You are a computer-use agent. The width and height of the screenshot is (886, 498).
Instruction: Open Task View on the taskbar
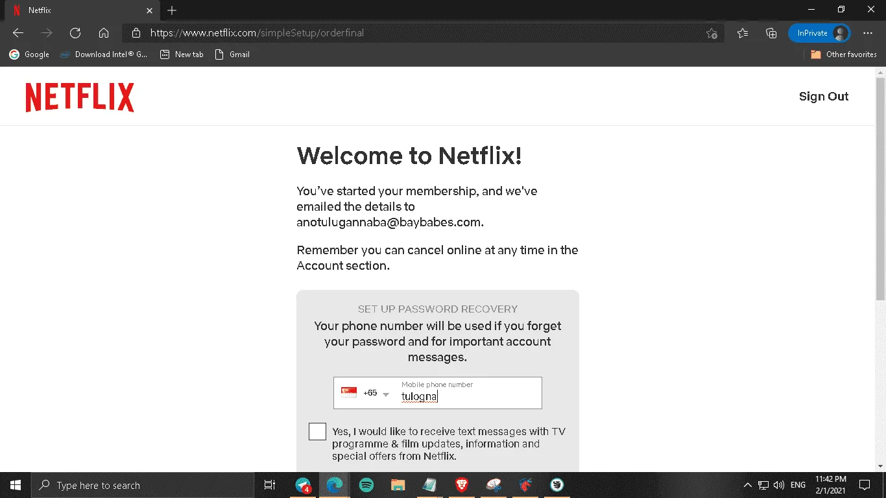pyautogui.click(x=270, y=485)
